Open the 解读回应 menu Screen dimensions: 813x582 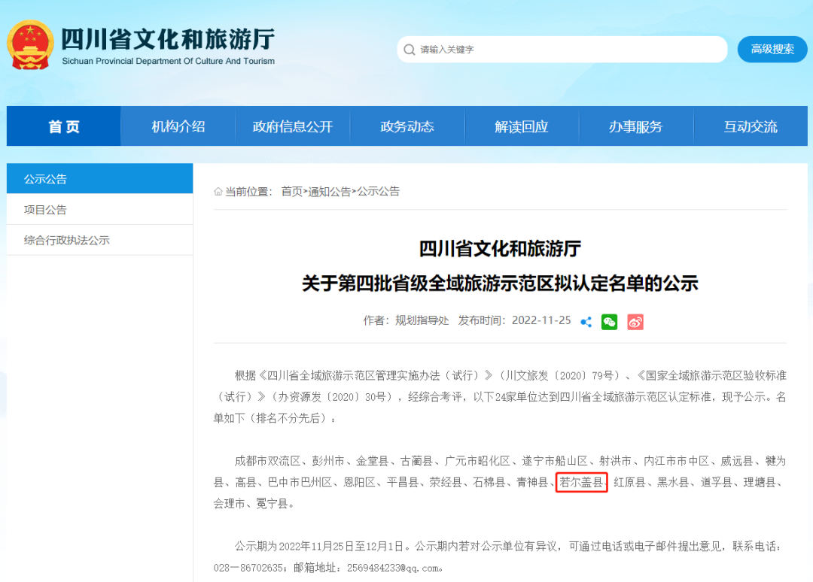(522, 126)
